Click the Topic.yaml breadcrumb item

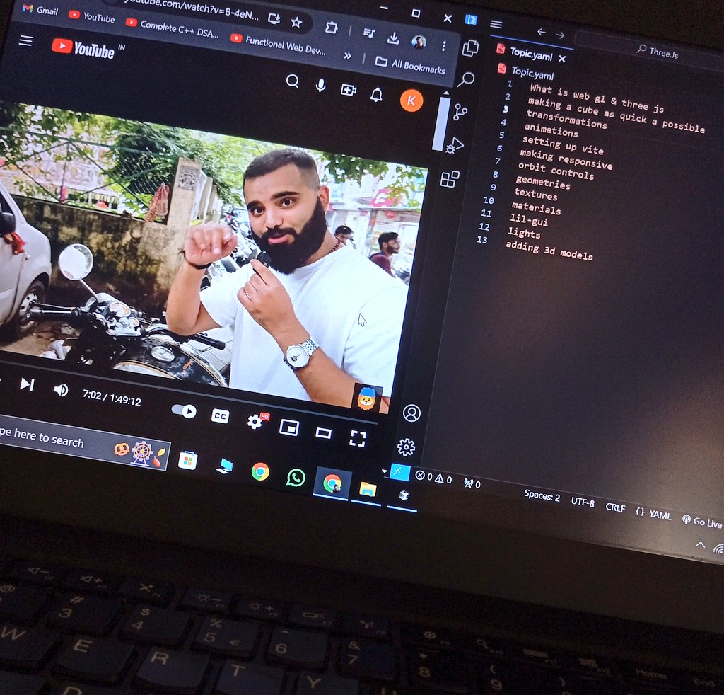point(526,72)
